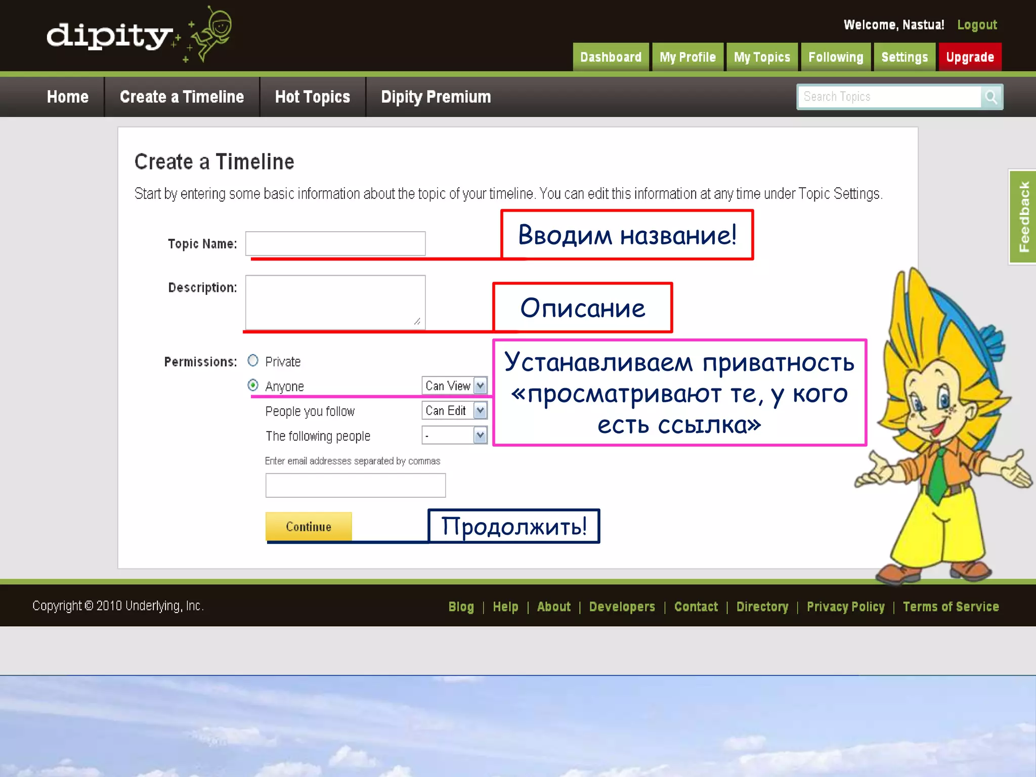Click the 'The following people' label
This screenshot has height=777, width=1036.
tap(318, 436)
